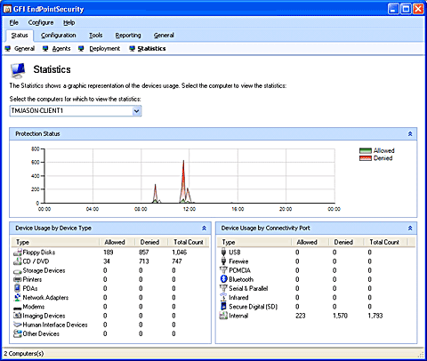Click the PDAs device icon
Screen dimensions: 427x361
[x=18, y=288]
